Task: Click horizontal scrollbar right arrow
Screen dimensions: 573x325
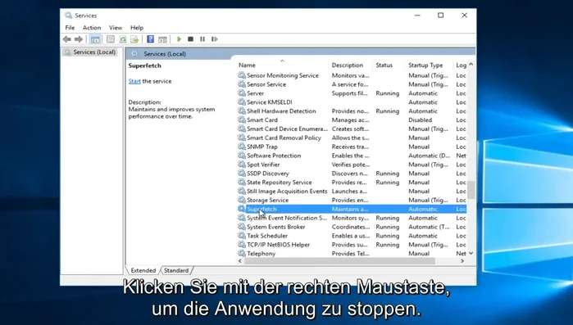Action: click(x=462, y=261)
